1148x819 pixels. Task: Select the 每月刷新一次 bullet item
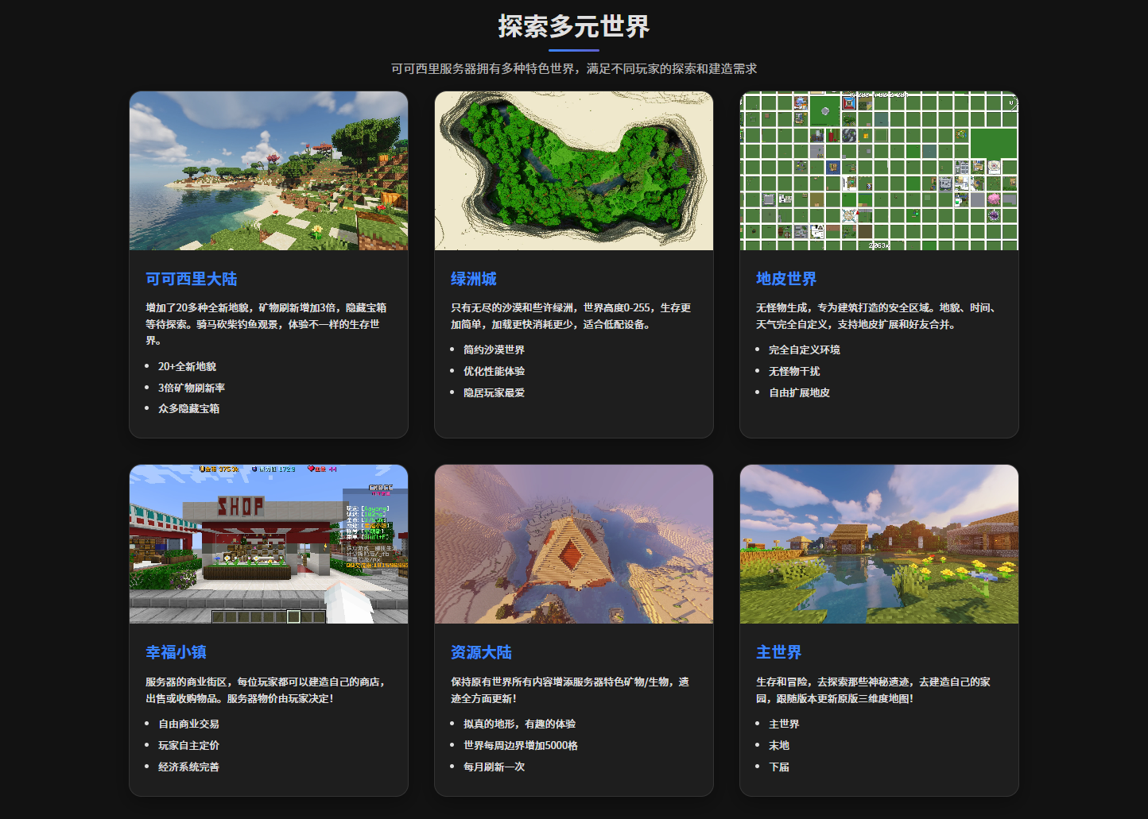pos(494,767)
